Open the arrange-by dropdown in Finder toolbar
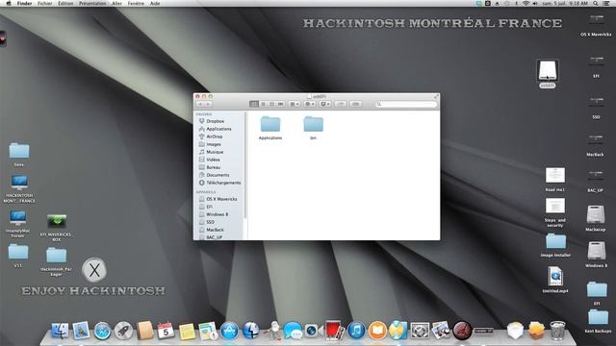 tap(295, 104)
